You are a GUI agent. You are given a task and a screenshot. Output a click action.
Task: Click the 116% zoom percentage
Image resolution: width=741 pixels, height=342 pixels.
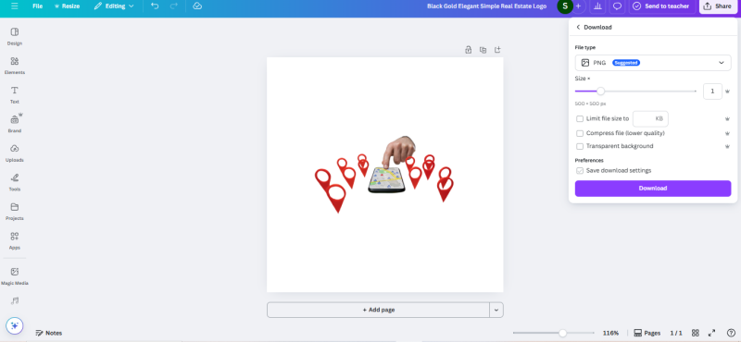(x=610, y=333)
